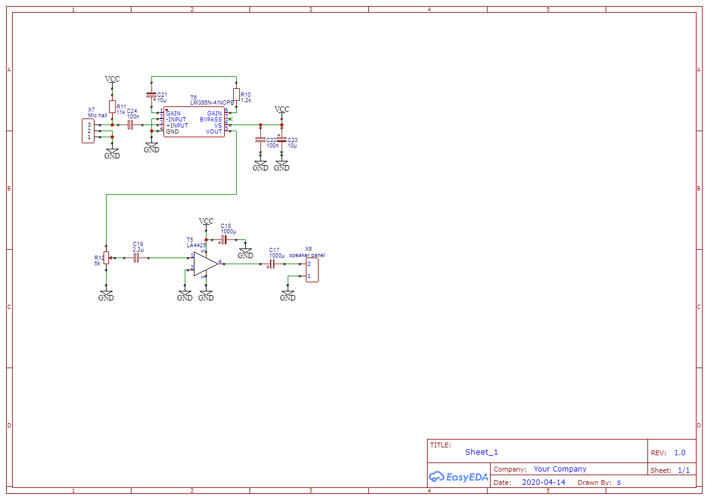Select capacitor C19 2,2µ symbol

[x=136, y=258]
